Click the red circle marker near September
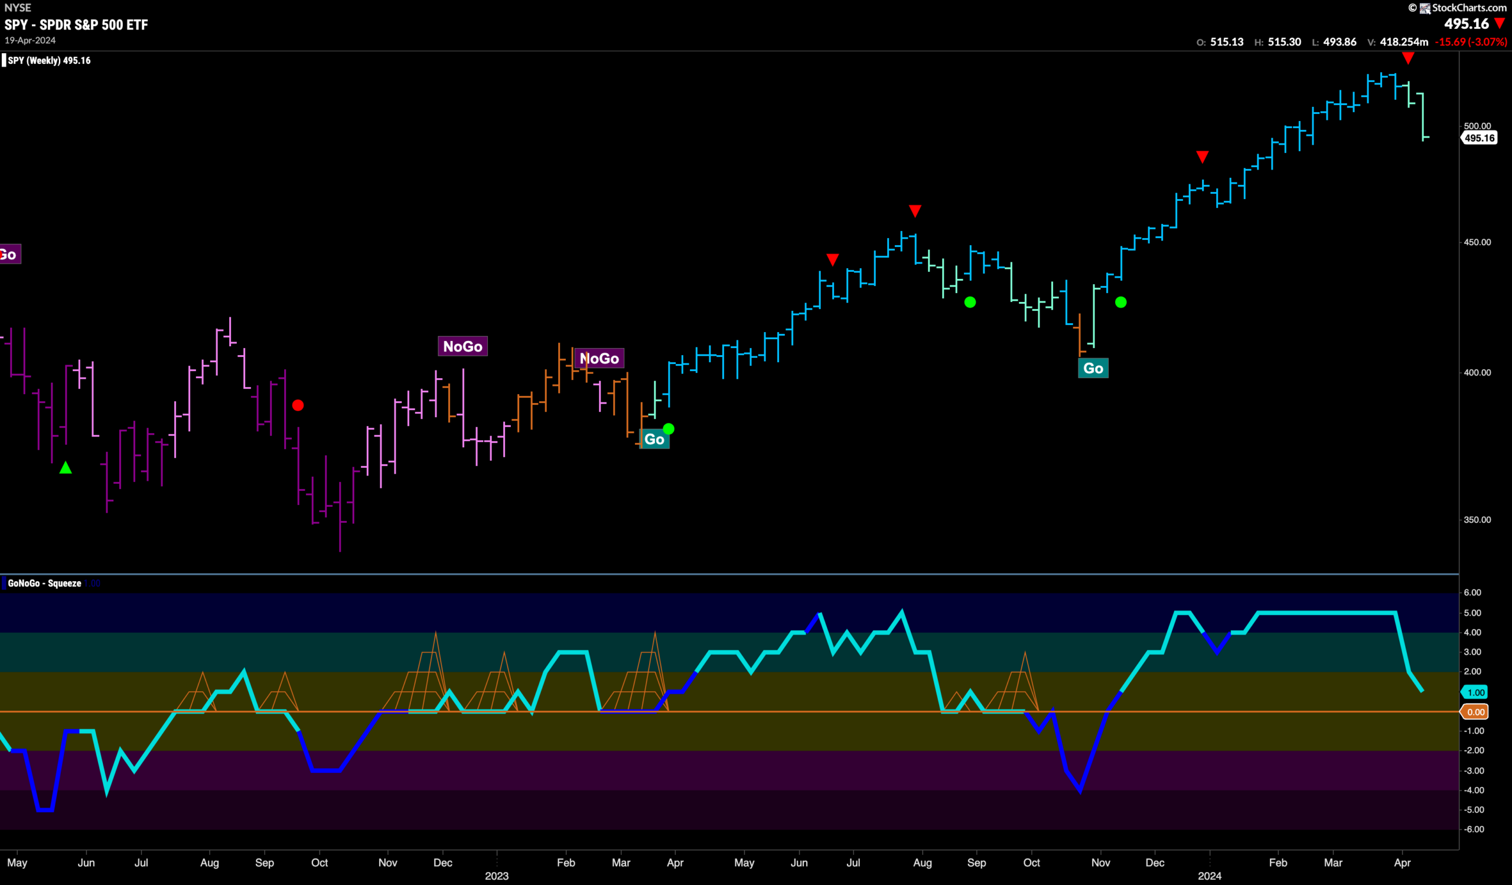Screen dimensions: 1512x885 point(298,406)
